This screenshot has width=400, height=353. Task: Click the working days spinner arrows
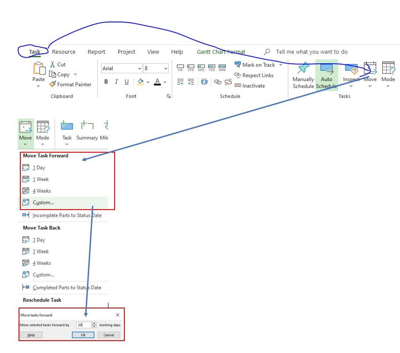tap(94, 325)
